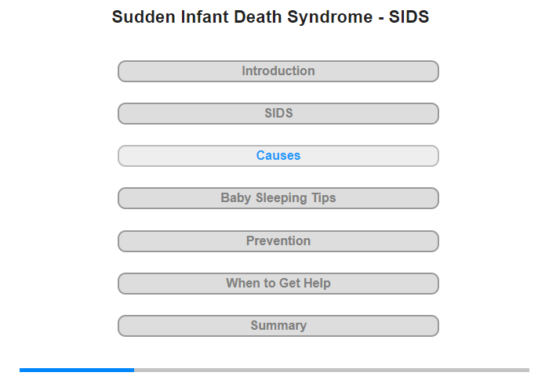Choose Introduction from the section list
Viewport: 549px width, 376px height.
278,71
